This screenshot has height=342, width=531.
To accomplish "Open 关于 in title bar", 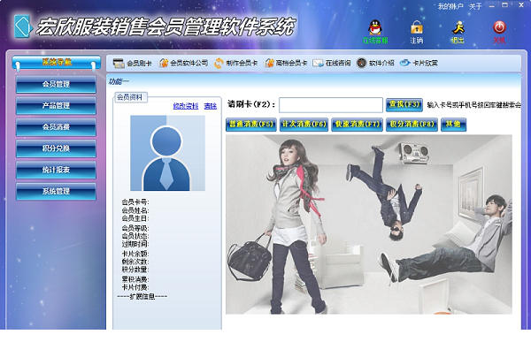I will pyautogui.click(x=475, y=6).
